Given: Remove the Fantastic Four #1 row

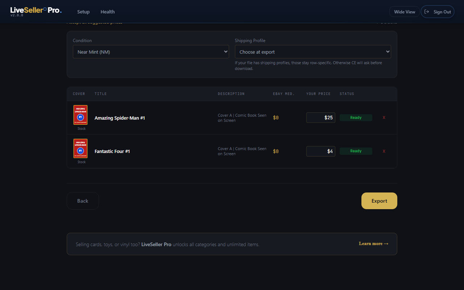Looking at the screenshot, I should point(384,151).
